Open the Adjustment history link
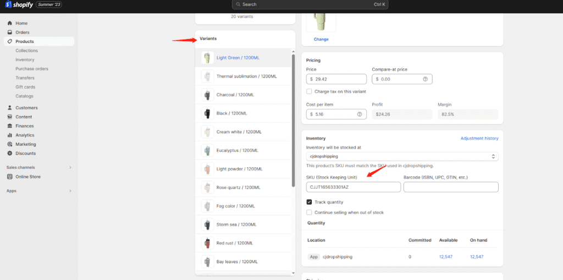Image resolution: width=563 pixels, height=280 pixels. (x=479, y=139)
